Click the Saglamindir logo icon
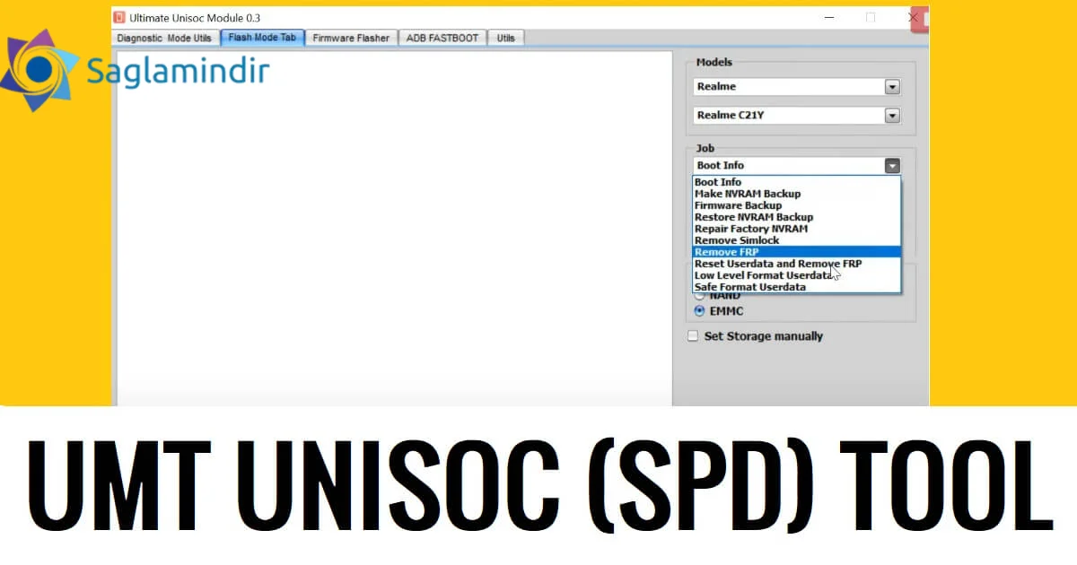 39,70
